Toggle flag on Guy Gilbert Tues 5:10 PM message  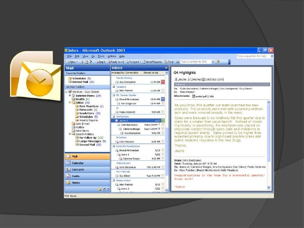(x=163, y=176)
